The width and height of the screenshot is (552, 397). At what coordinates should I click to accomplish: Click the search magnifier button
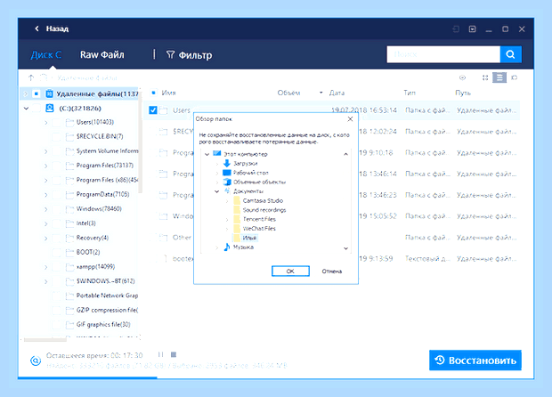tap(510, 54)
